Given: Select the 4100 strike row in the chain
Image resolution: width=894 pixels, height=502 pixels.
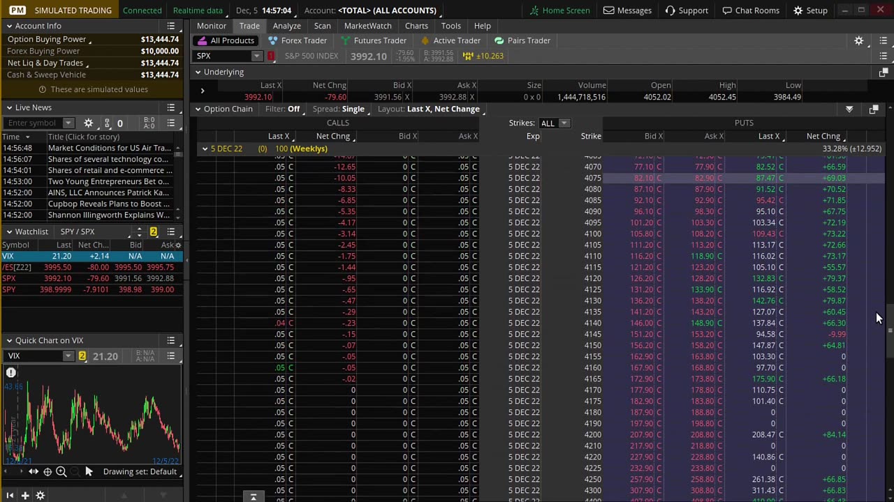Looking at the screenshot, I should tap(541, 234).
